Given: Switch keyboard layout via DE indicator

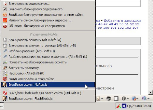Looking at the screenshot, I should pyautogui.click(x=124, y=106).
